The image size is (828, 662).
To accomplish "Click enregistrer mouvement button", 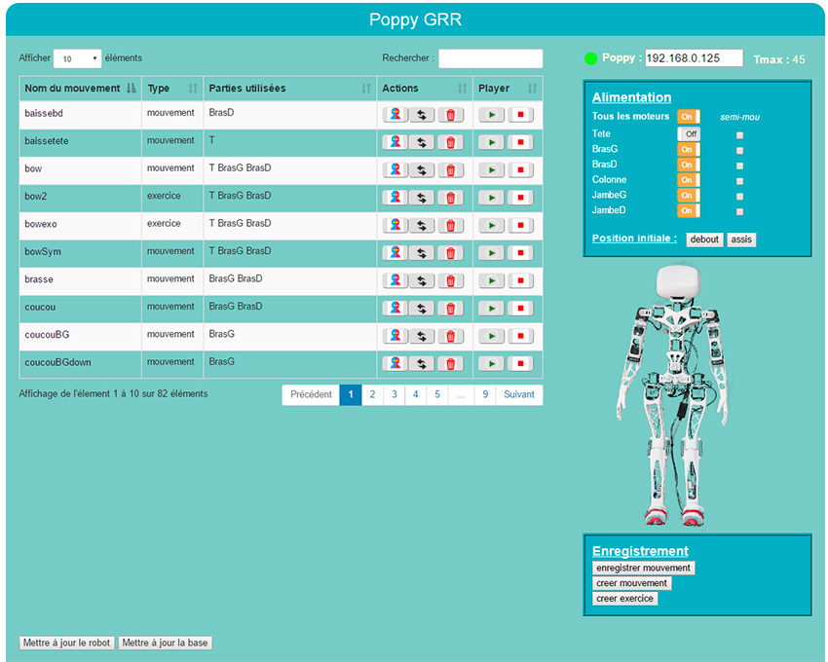I will tap(643, 568).
